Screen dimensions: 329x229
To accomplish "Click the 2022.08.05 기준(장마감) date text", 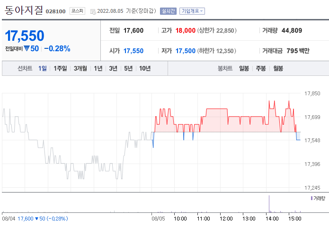I will click(x=127, y=11).
